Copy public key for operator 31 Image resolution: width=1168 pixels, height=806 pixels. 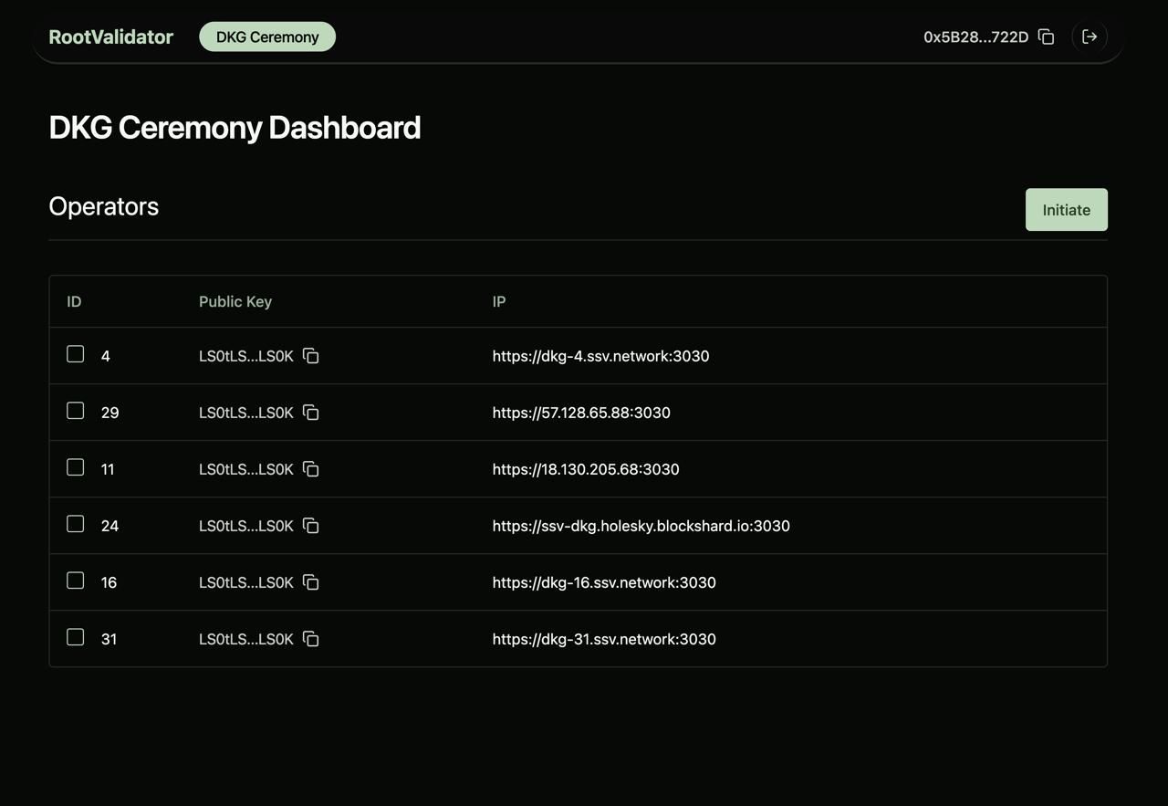coord(311,639)
